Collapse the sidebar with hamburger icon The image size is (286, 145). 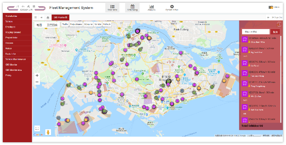36,18
